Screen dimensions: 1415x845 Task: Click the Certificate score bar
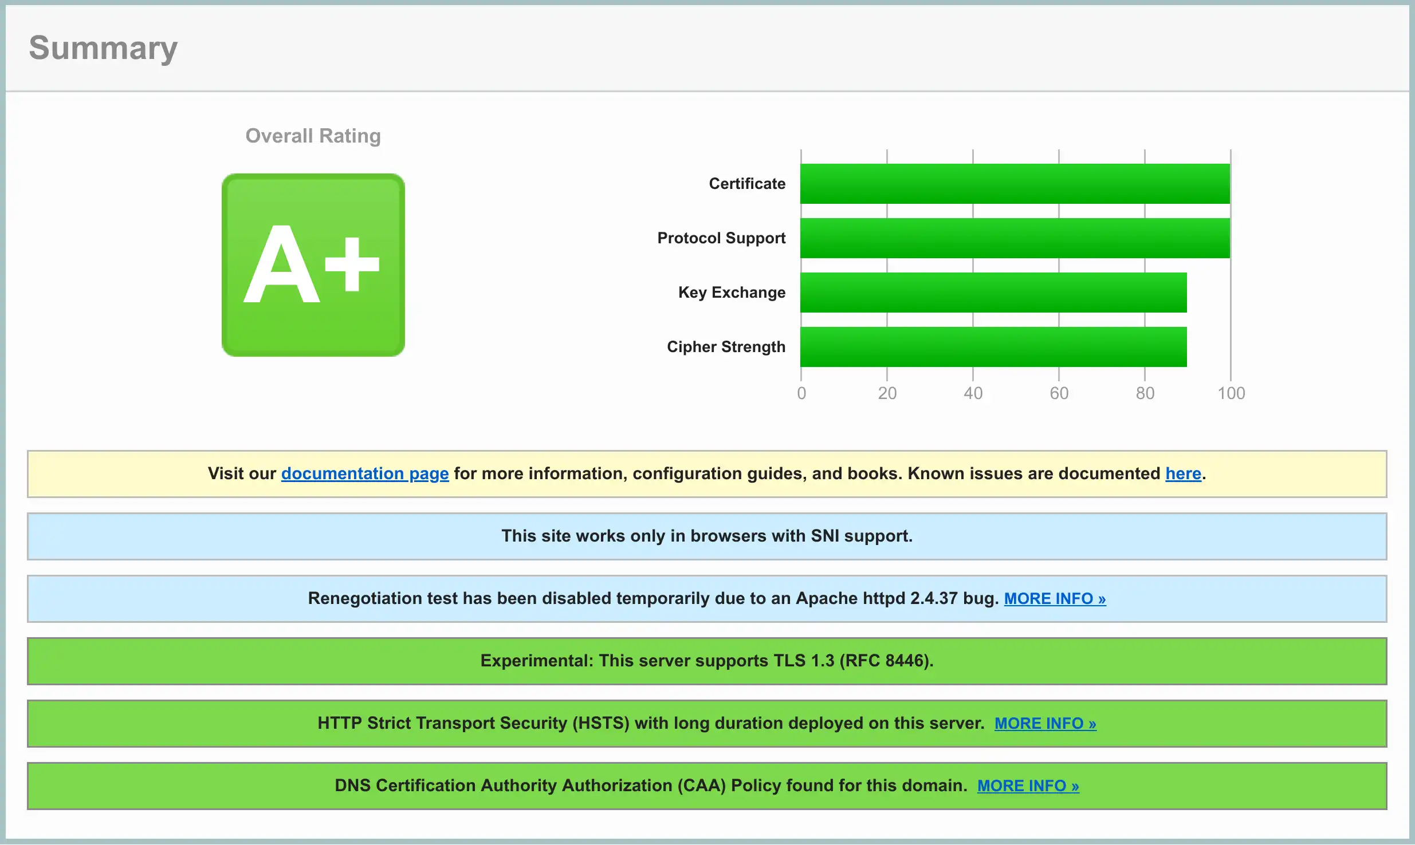(x=1015, y=184)
